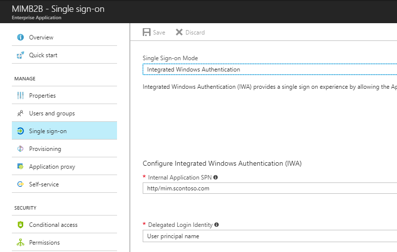Click the Overview info icon

click(20, 37)
